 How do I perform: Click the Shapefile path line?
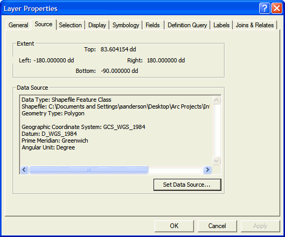[x=116, y=106]
